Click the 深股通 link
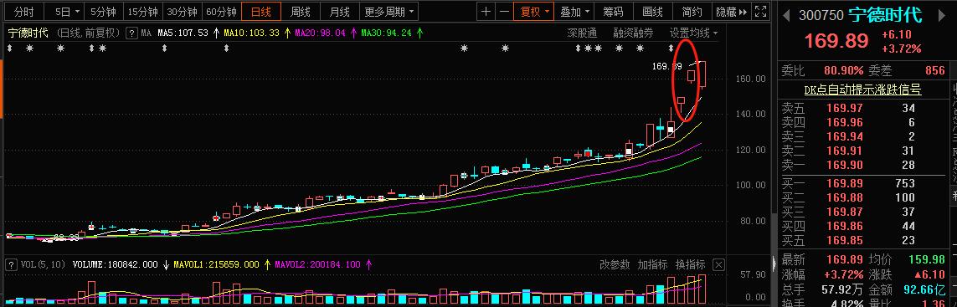Image resolution: width=957 pixels, height=307 pixels. 582,33
